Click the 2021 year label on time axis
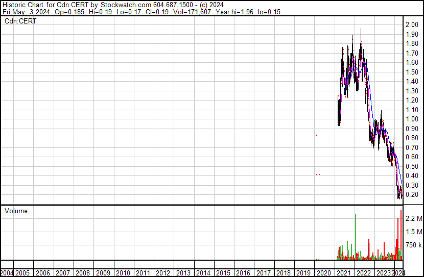Image resolution: width=424 pixels, height=277 pixels. 343,273
